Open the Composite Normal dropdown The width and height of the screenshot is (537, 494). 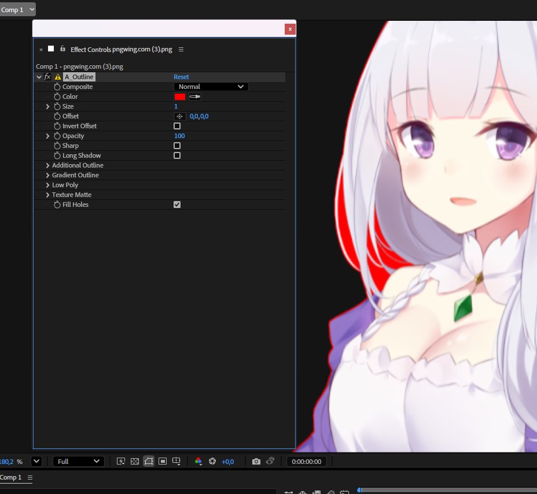click(211, 87)
